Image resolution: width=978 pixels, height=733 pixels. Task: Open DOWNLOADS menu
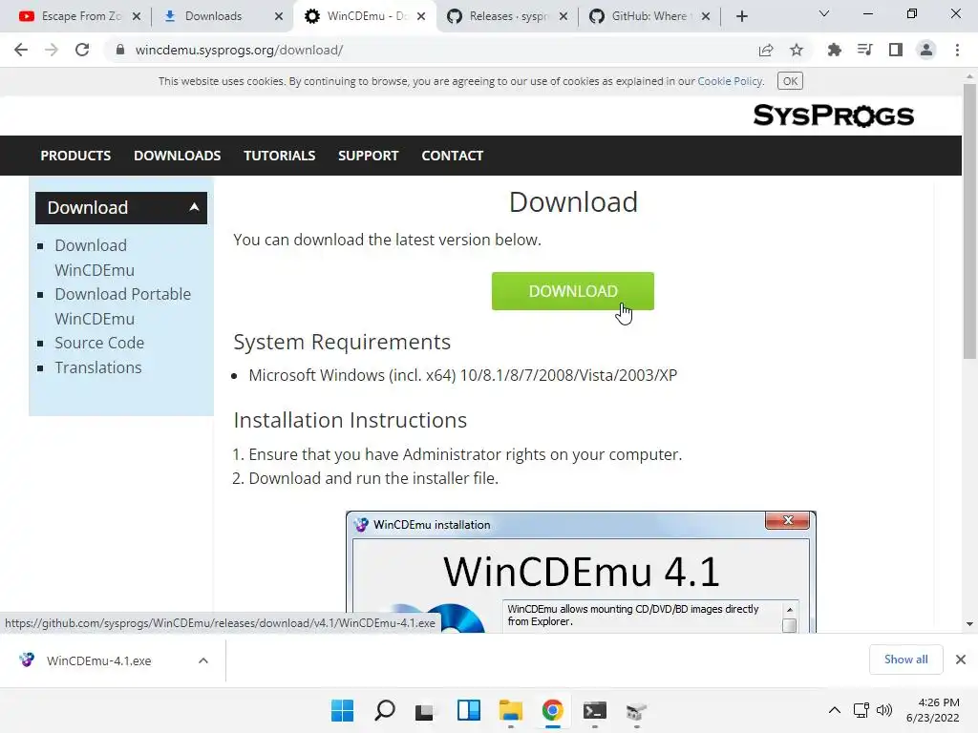[177, 156]
